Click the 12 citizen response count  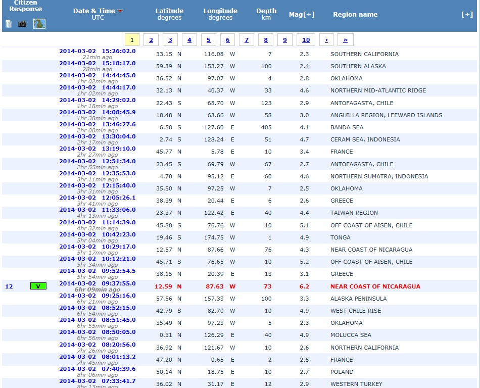pyautogui.click(x=9, y=287)
